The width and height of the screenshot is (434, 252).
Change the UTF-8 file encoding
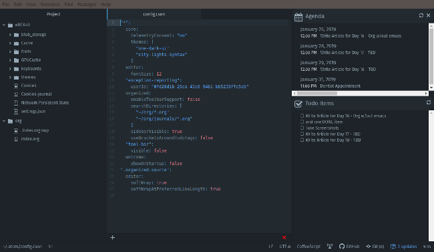(285, 246)
